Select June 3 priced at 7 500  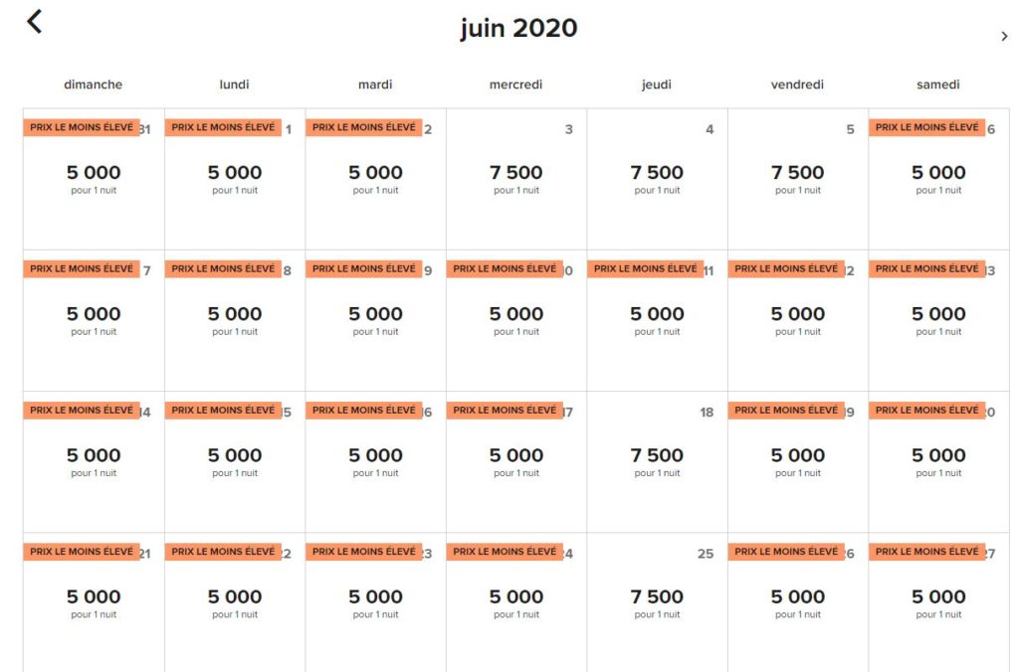pos(516,179)
